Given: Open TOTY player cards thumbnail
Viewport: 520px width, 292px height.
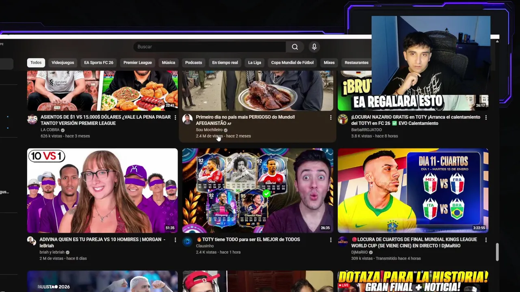Looking at the screenshot, I should tap(258, 191).
